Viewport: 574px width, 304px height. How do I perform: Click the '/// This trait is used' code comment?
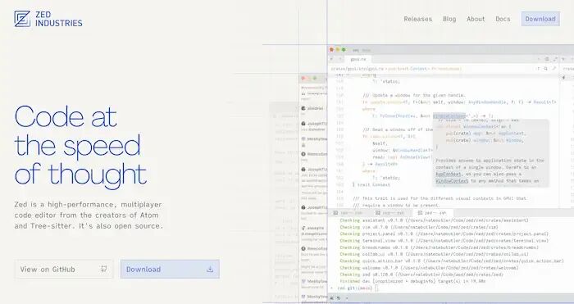point(440,198)
